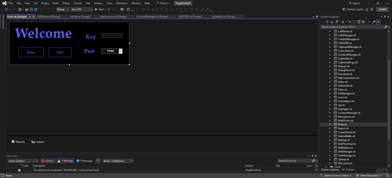The image size is (392, 178).
Task: Start without debugging using outlined play icon
Action: [x=109, y=9]
